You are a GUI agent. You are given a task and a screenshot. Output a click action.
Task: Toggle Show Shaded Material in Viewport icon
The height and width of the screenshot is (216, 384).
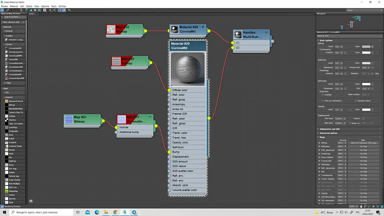pyautogui.click(x=35, y=10)
